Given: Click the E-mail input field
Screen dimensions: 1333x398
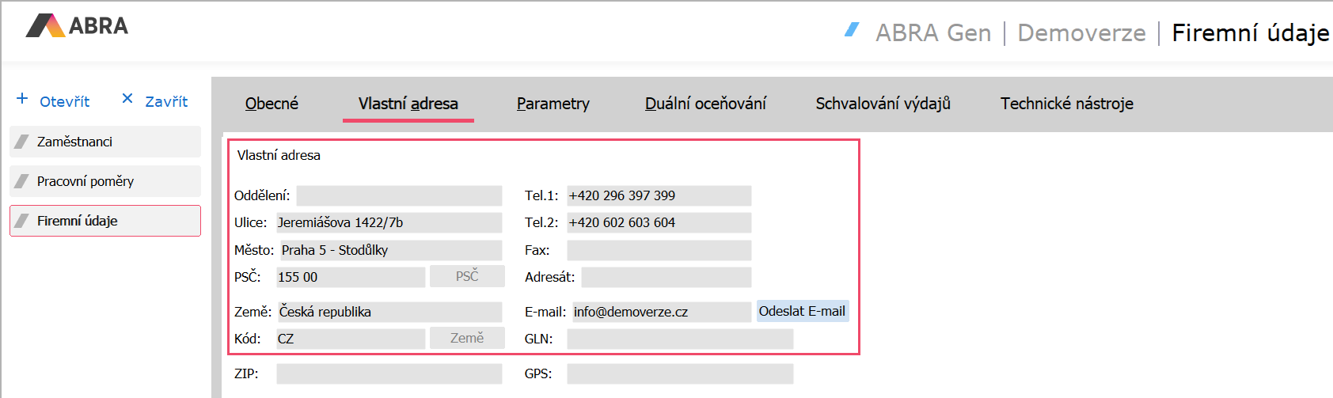Looking at the screenshot, I should [x=661, y=312].
